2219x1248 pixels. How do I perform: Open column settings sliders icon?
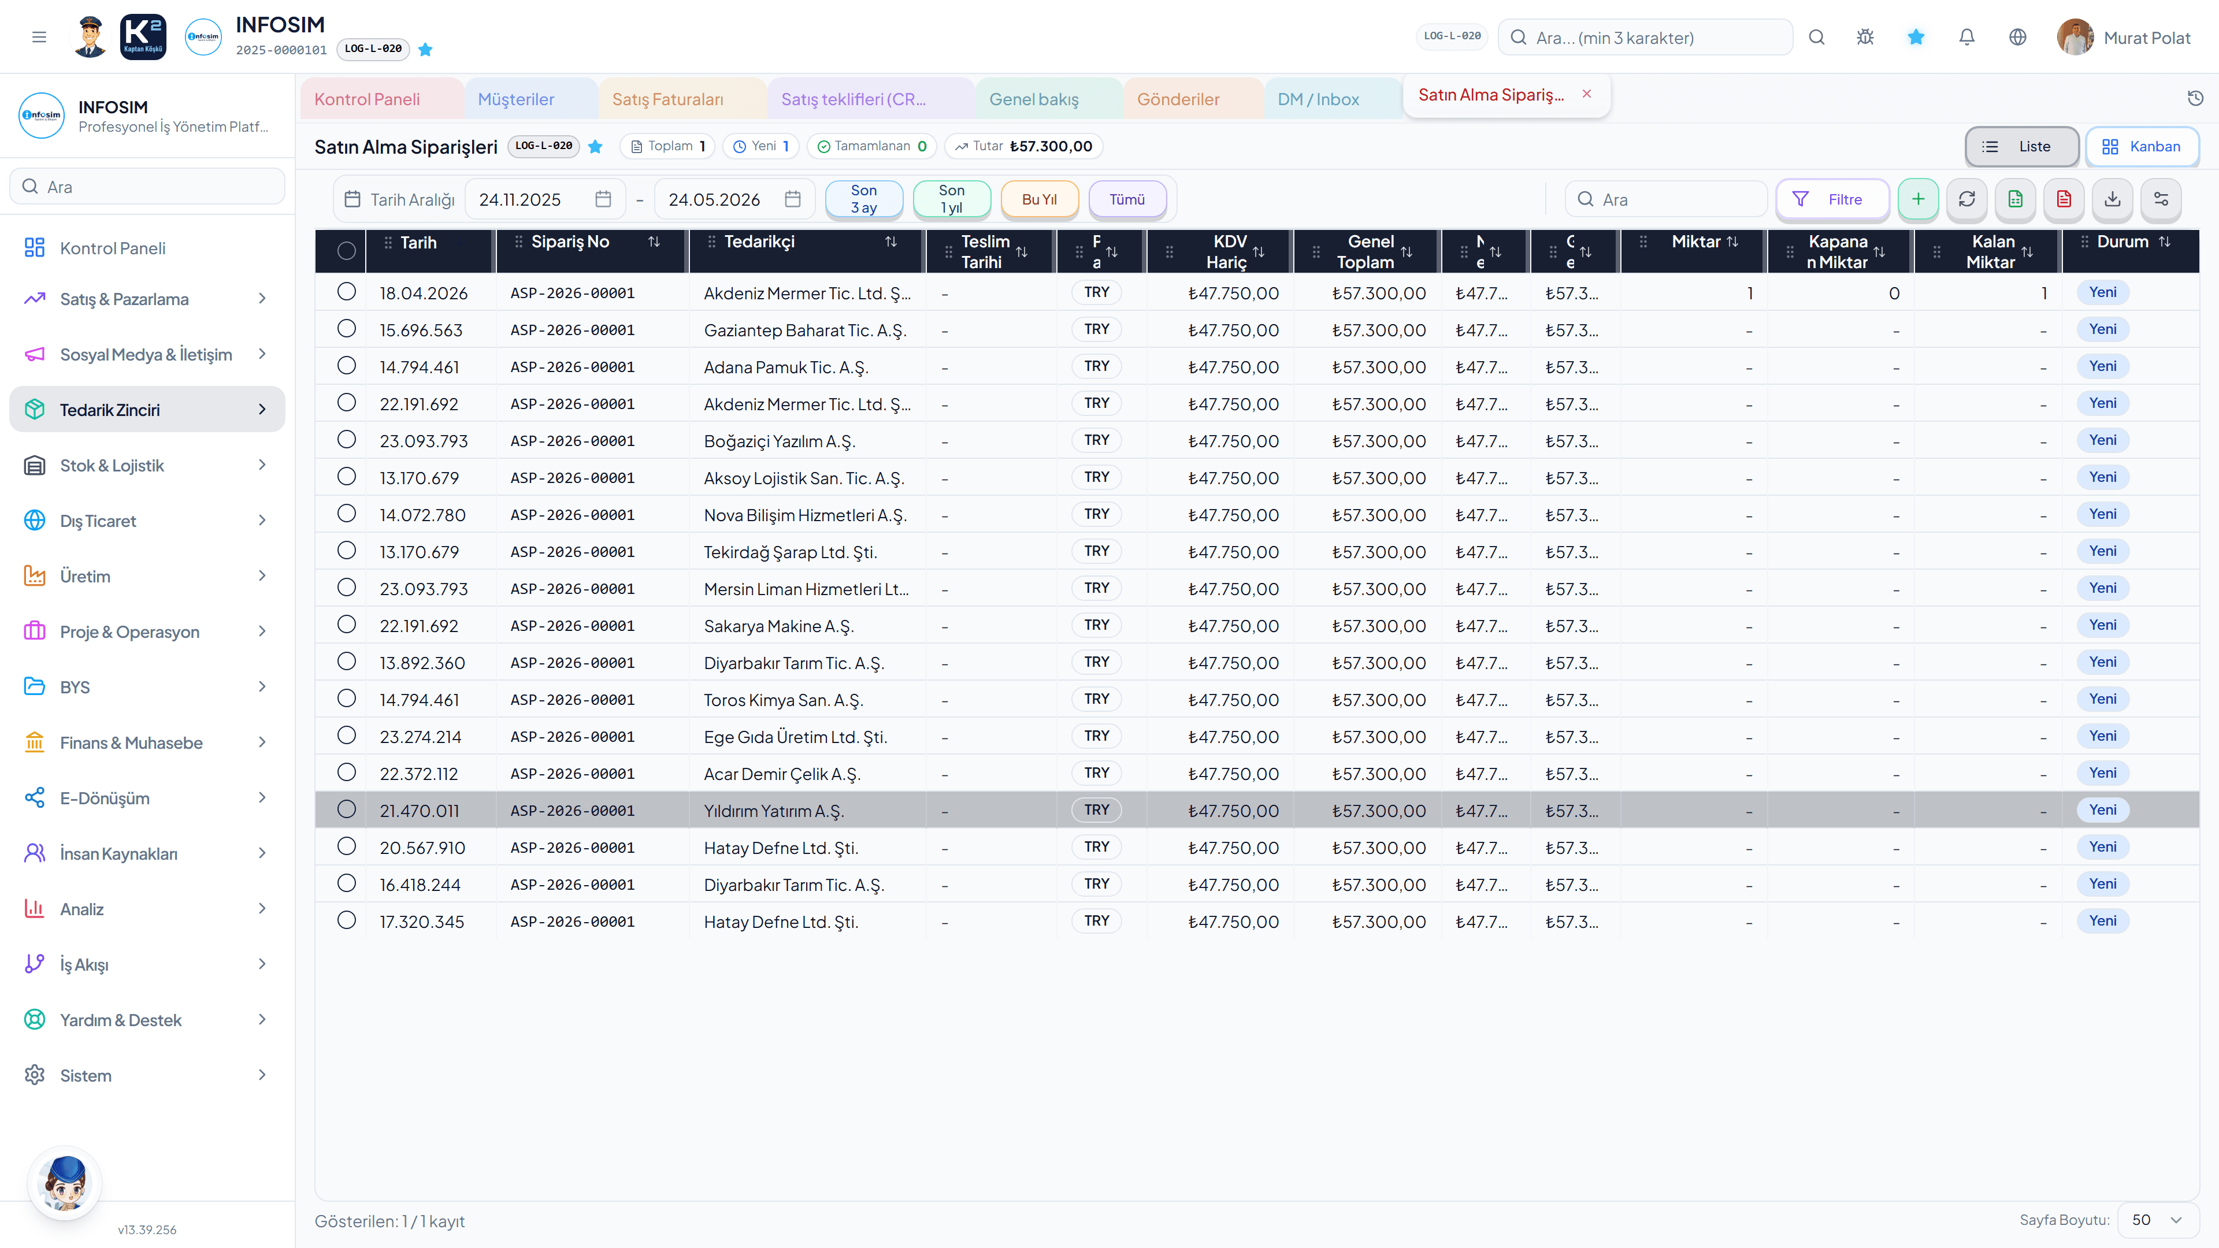2161,199
